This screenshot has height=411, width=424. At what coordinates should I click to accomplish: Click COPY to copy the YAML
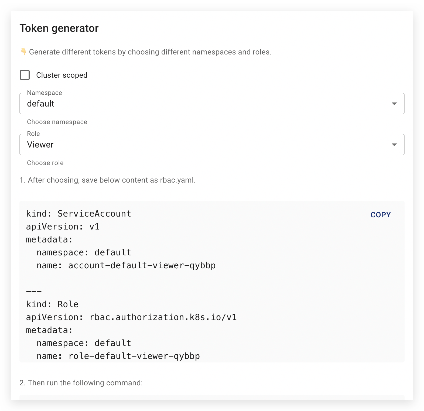[380, 215]
